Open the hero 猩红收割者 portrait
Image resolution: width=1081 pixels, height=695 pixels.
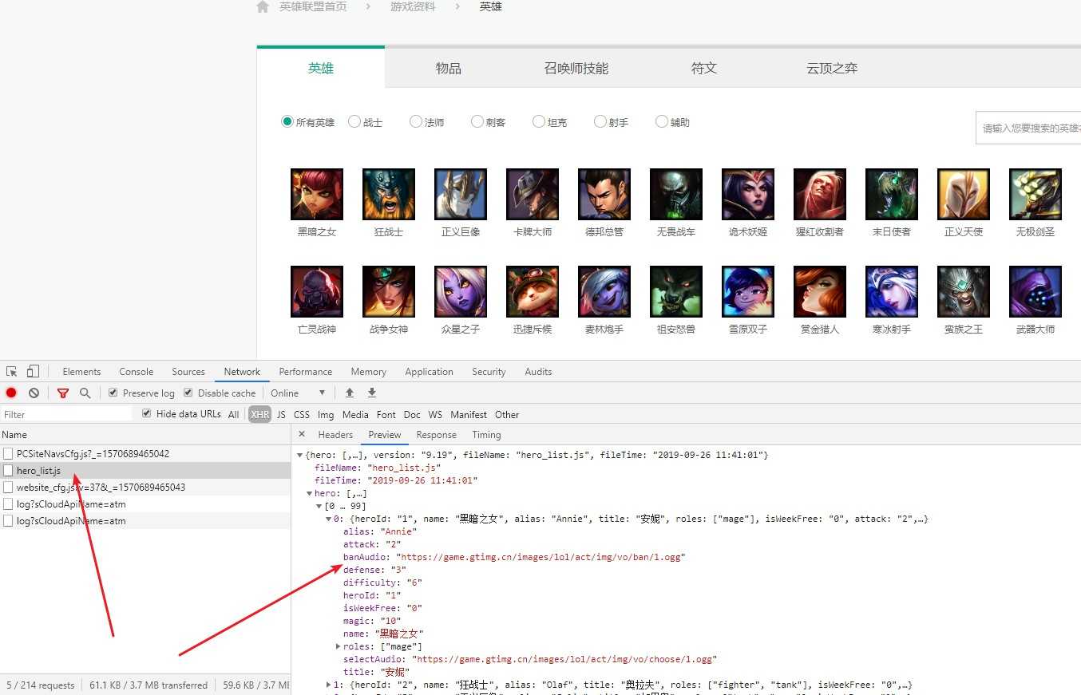pyautogui.click(x=820, y=194)
